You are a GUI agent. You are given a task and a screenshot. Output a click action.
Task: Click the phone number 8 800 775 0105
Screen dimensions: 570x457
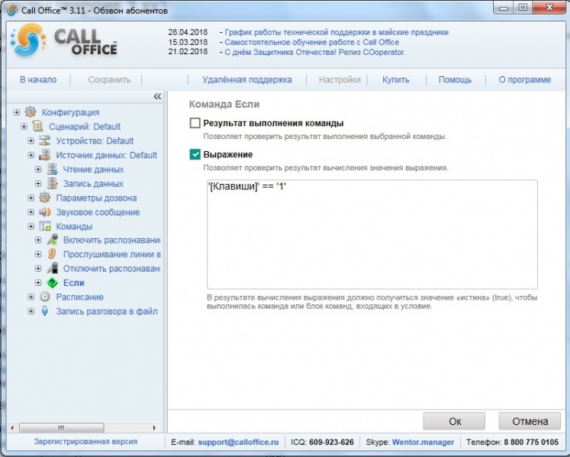(x=531, y=442)
